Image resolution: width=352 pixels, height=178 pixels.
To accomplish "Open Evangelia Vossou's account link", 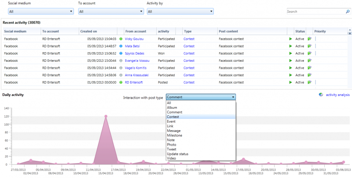I will 137,61.
